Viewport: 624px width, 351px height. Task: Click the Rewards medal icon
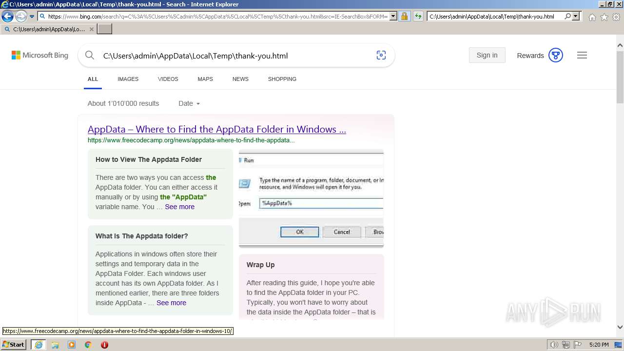556,55
